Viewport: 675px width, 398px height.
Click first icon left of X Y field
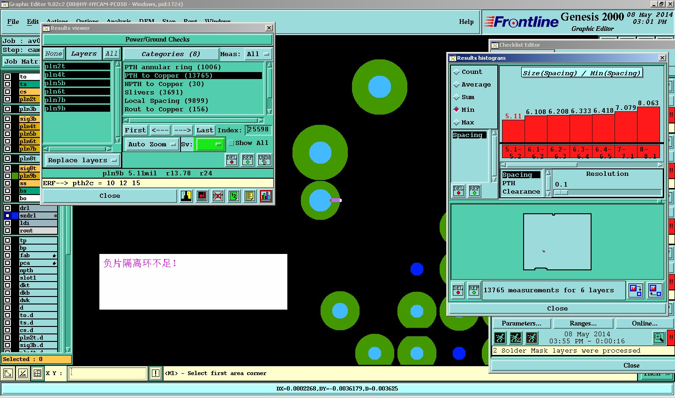(x=8, y=373)
